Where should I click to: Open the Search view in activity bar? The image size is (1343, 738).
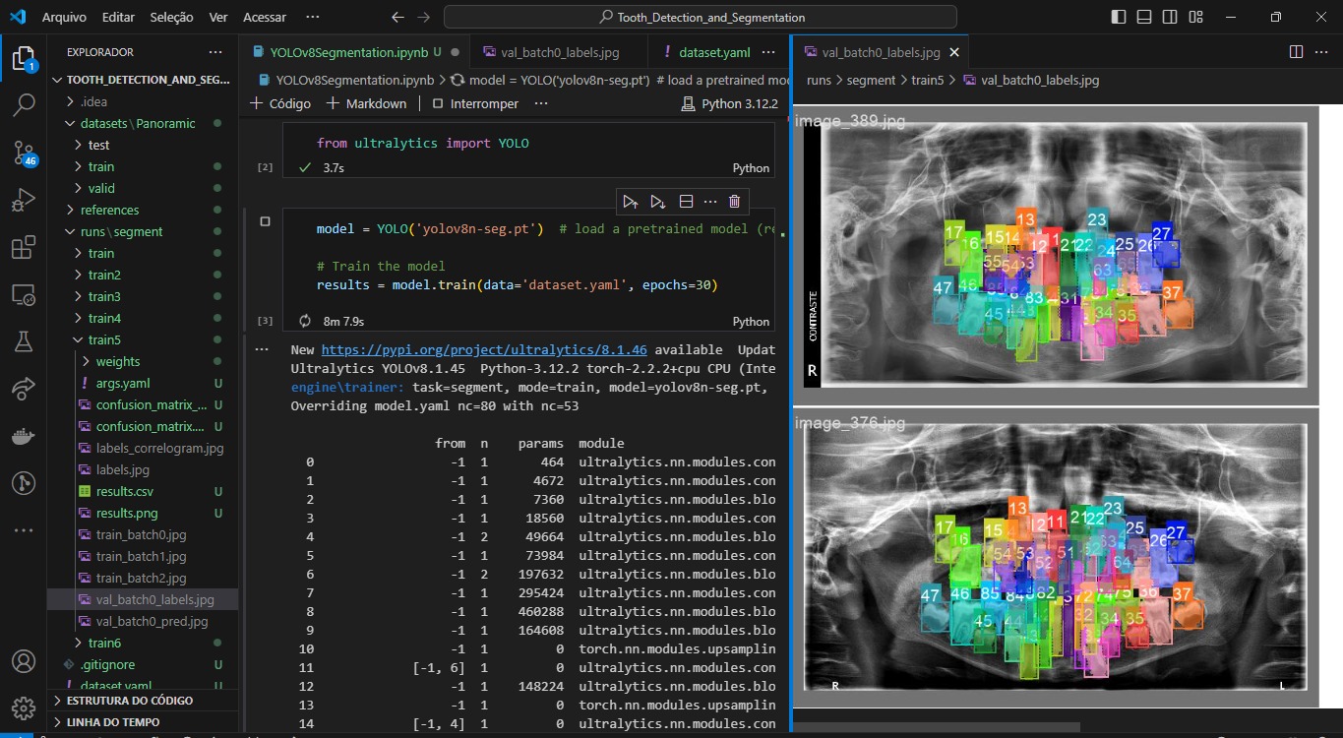click(x=24, y=104)
